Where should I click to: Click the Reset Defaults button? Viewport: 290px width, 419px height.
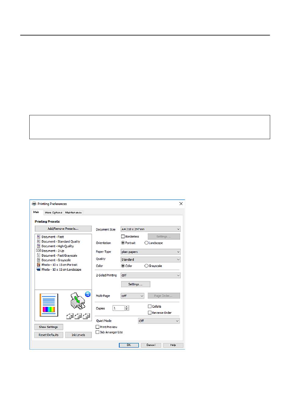point(49,335)
